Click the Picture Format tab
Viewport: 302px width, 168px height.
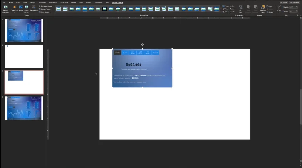click(117, 3)
